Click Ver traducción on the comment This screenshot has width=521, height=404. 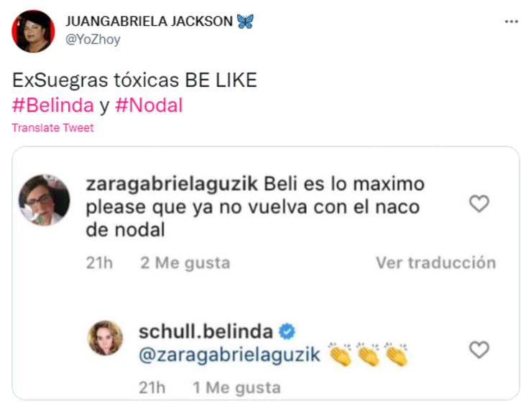(436, 263)
